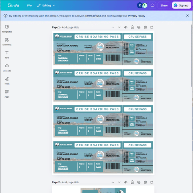The width and height of the screenshot is (193, 193).
Task: Open the Privacy Policy link
Action: (x=137, y=16)
